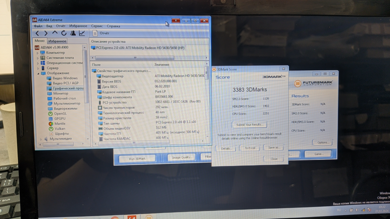Screen dimensions: 390x219
Task: Select the PCI Express 2.0 x16 device row
Action: 138,48
